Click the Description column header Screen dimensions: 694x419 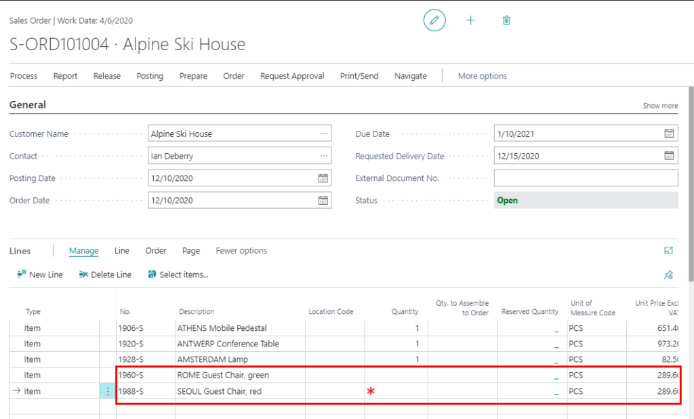tap(197, 311)
